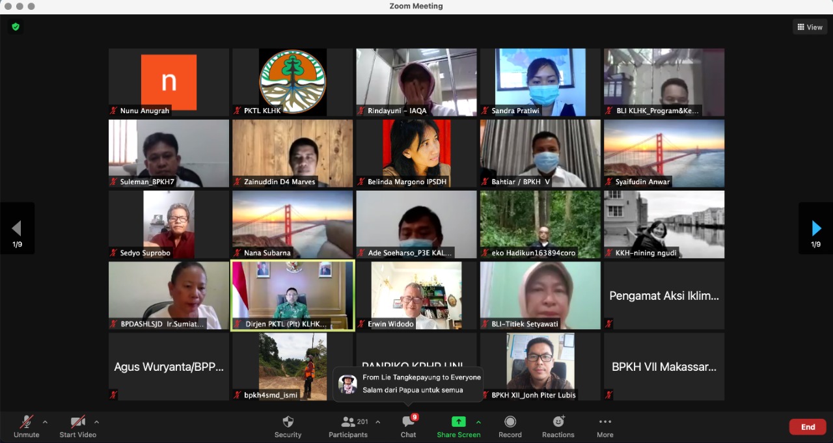Image resolution: width=833 pixels, height=443 pixels.
Task: Open the Reactions emoji menu
Action: click(558, 422)
